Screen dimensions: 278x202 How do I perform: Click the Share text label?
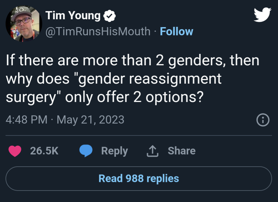[182, 151]
